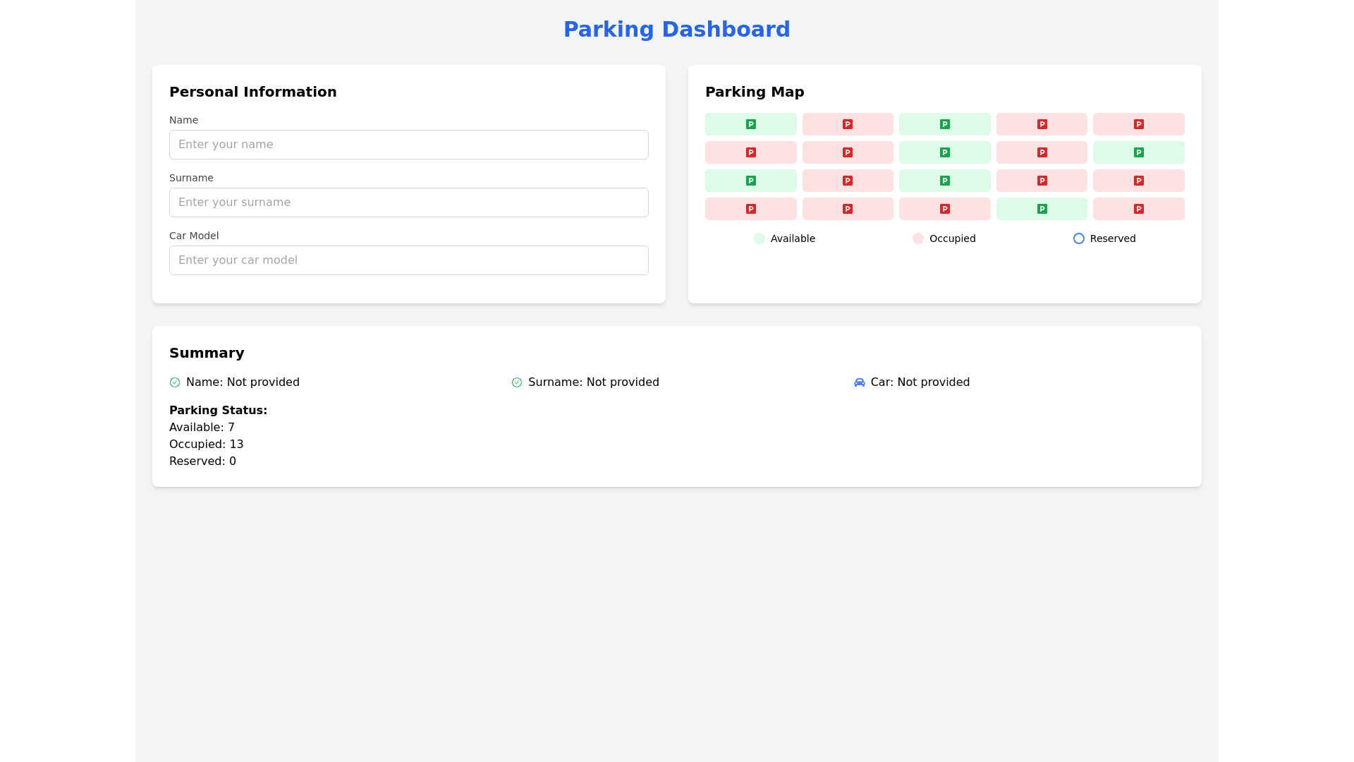Select top row middle green parking spot
Image resolution: width=1354 pixels, height=762 pixels.
coord(944,124)
